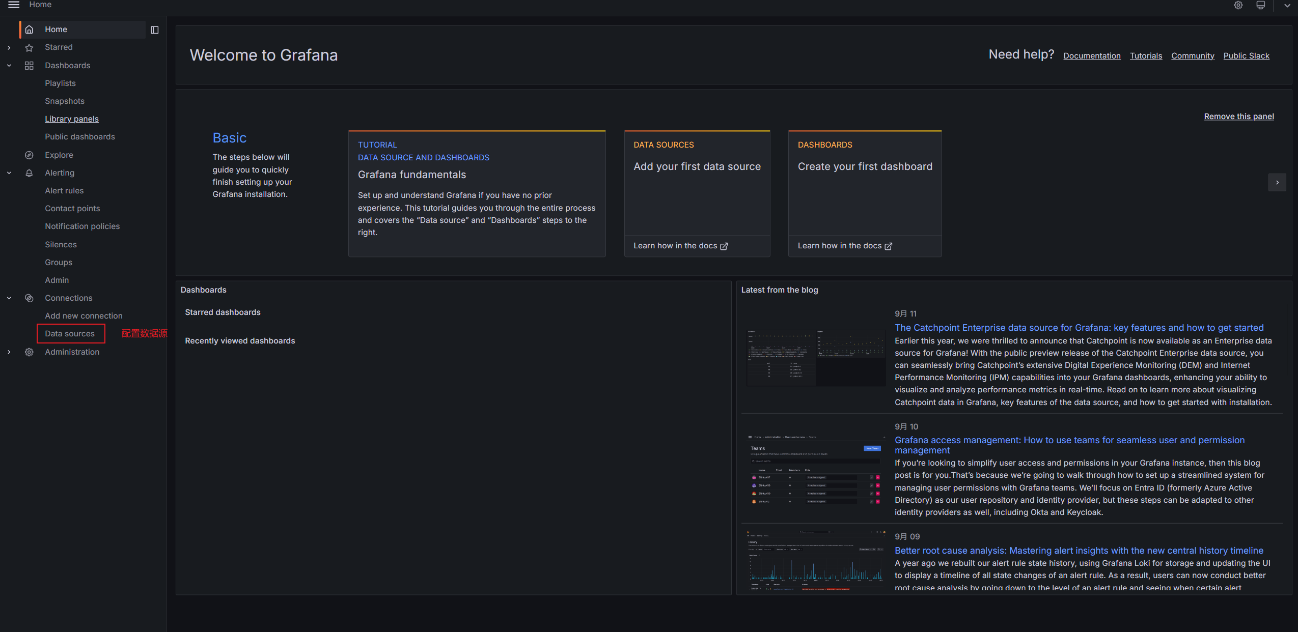Open Public dashboards
The image size is (1298, 632).
(x=80, y=137)
